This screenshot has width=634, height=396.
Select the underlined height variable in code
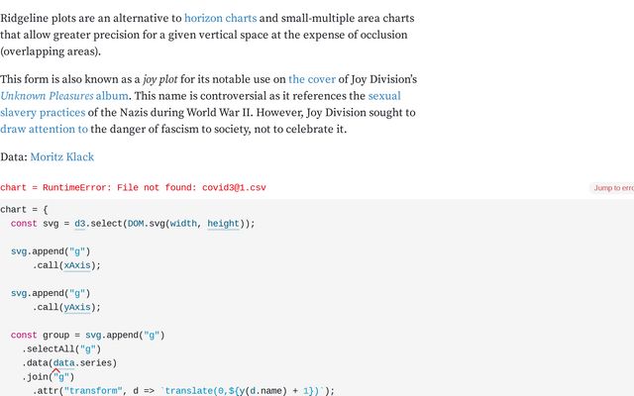pos(223,224)
